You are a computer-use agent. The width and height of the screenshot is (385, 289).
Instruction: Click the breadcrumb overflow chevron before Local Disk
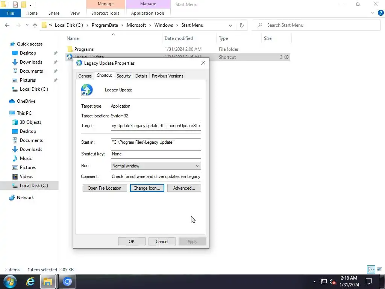[x=50, y=25]
